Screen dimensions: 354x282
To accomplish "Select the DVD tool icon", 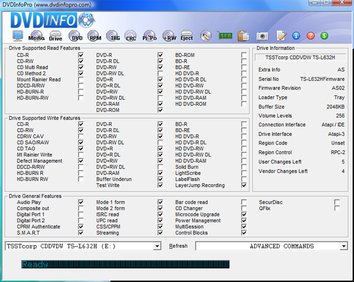I will [x=76, y=35].
